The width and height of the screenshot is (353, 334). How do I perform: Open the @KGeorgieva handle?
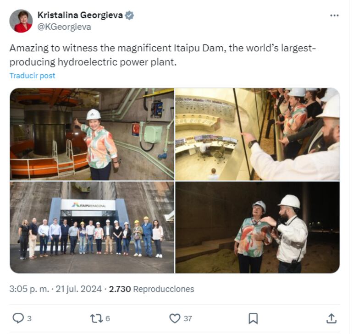pos(64,27)
